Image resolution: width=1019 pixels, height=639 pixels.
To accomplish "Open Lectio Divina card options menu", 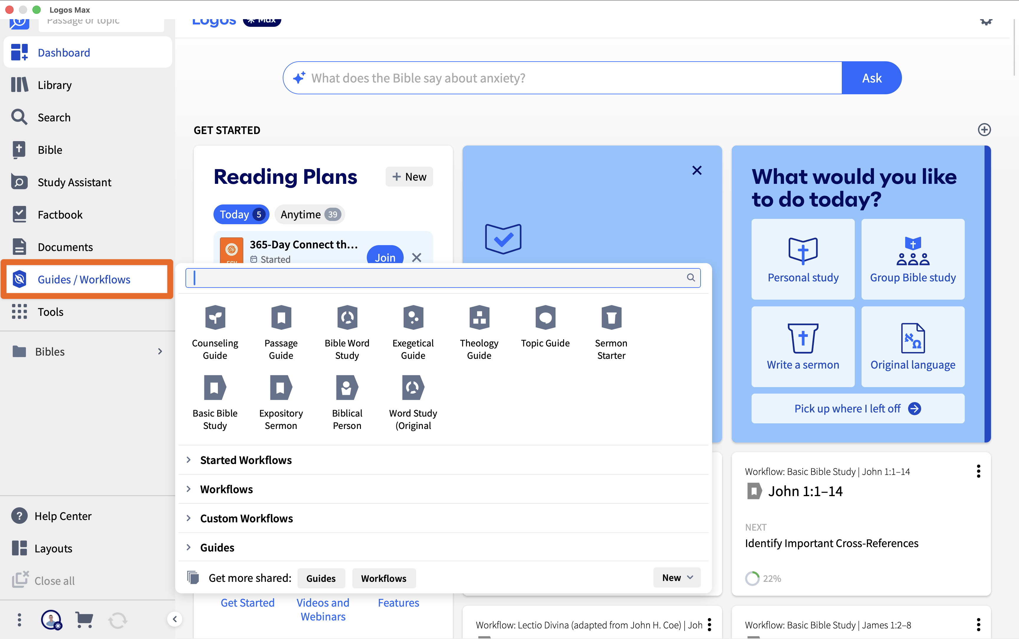I will click(709, 625).
